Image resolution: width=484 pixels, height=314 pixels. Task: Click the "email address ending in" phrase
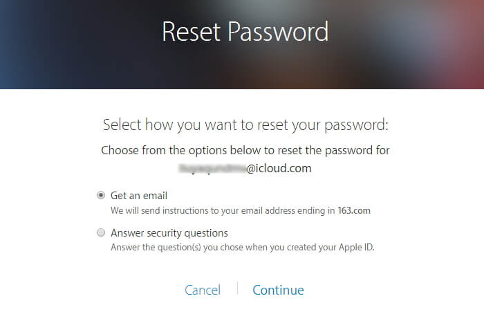coord(283,210)
